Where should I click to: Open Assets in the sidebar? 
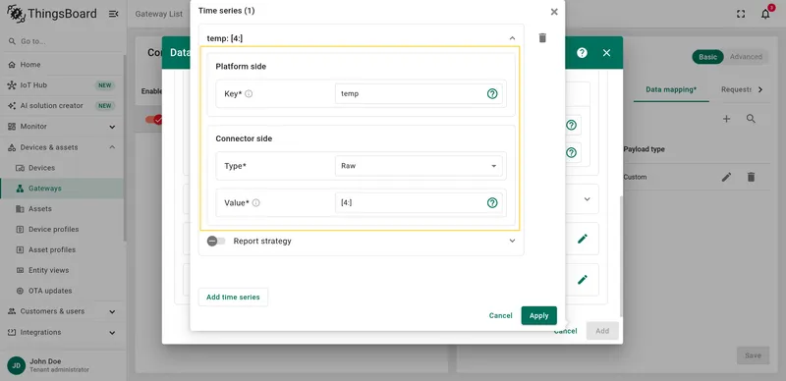[62, 208]
